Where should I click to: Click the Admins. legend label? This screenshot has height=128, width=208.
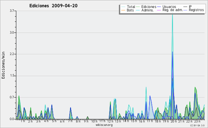coord(148,10)
